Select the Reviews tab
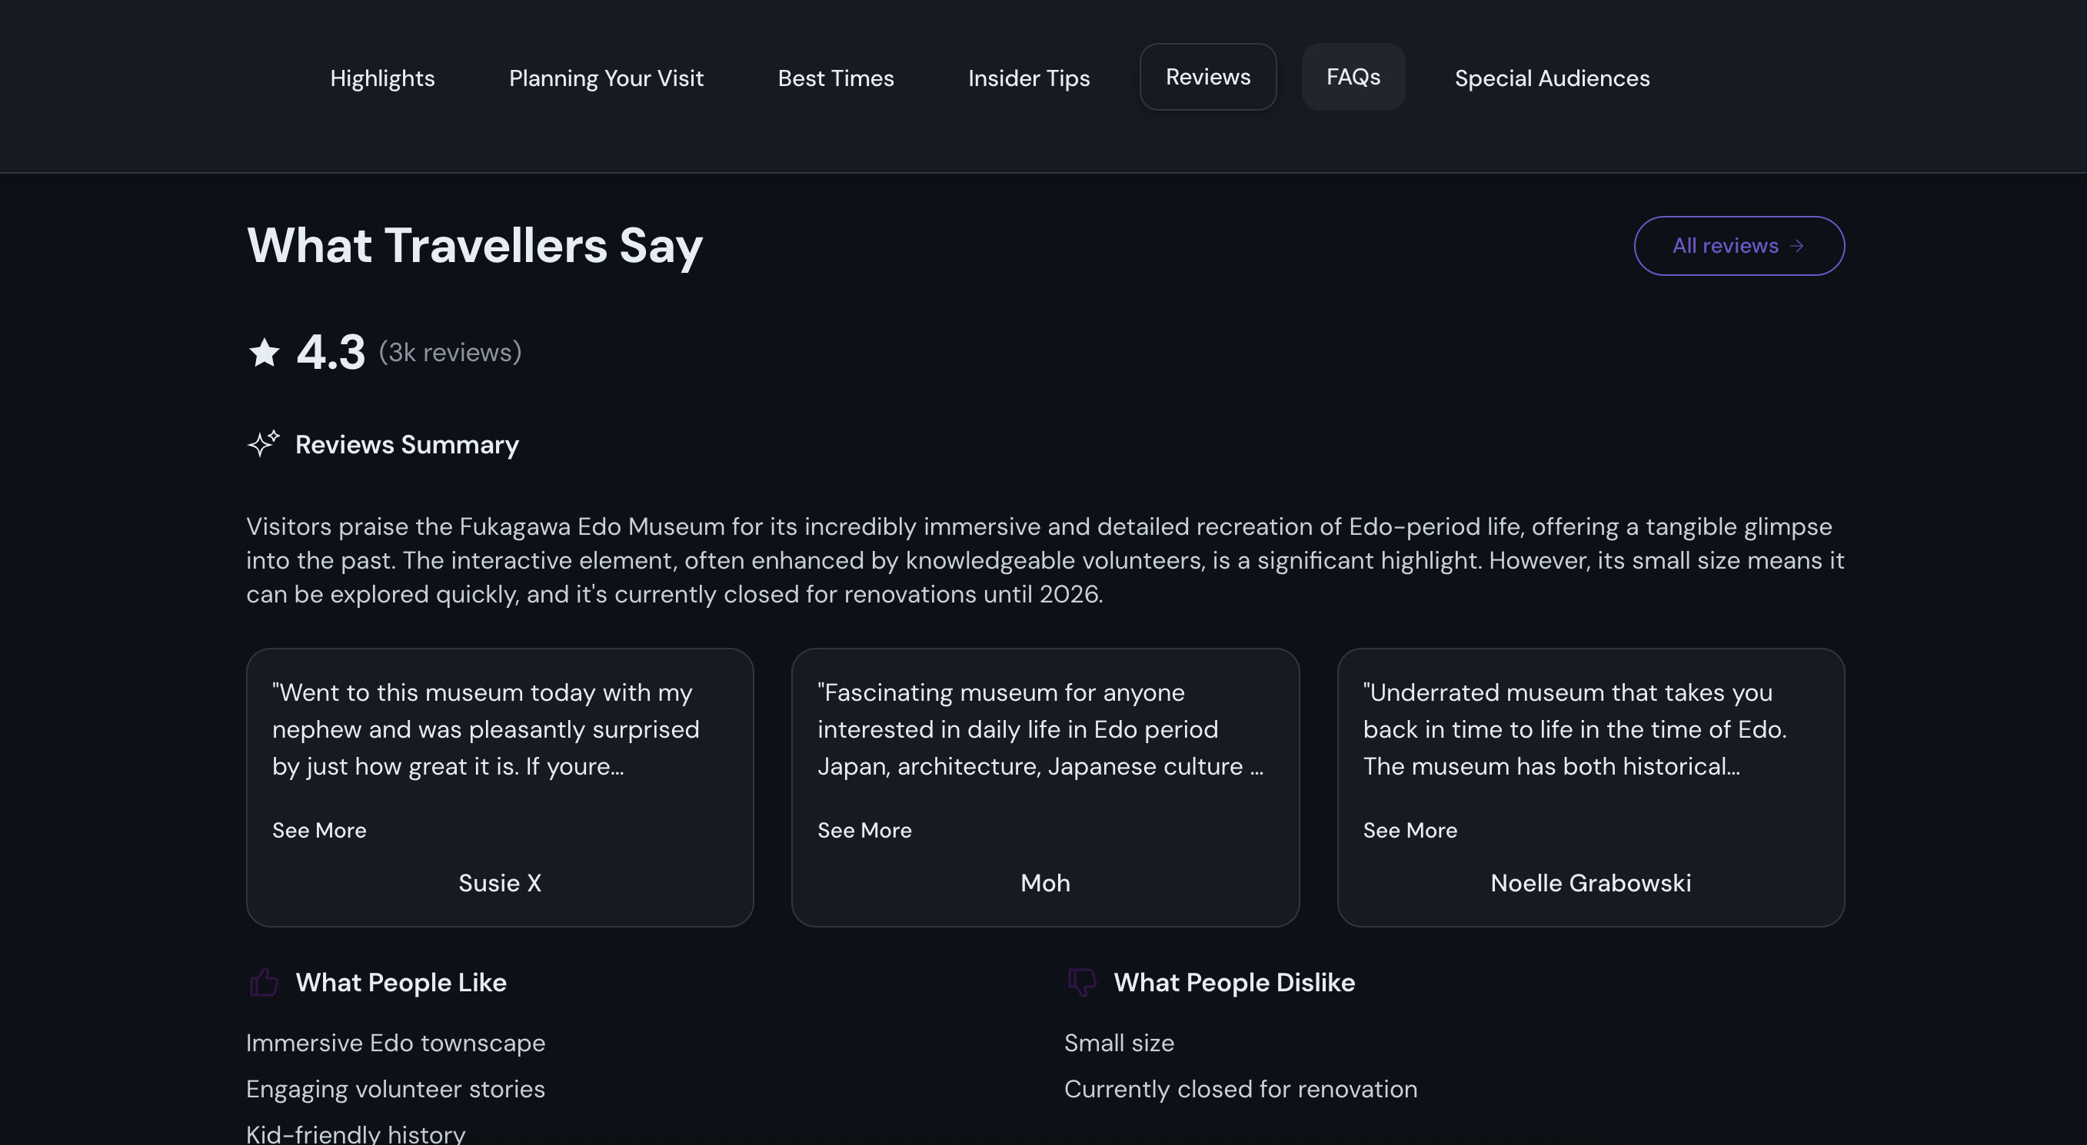Viewport: 2087px width, 1145px height. point(1208,77)
